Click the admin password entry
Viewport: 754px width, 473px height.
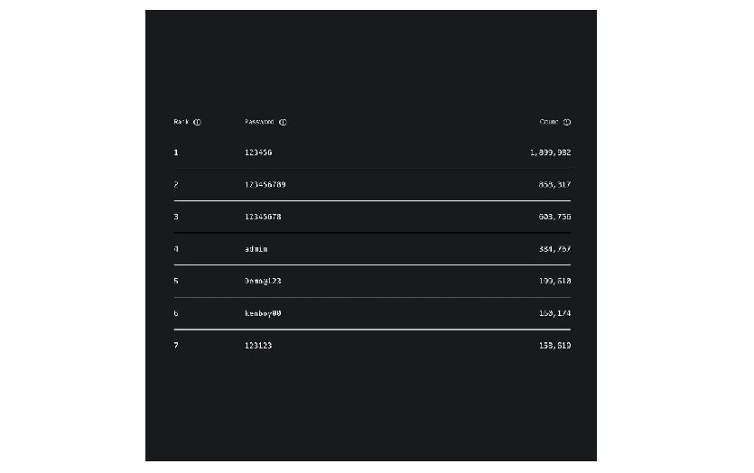pyautogui.click(x=256, y=249)
